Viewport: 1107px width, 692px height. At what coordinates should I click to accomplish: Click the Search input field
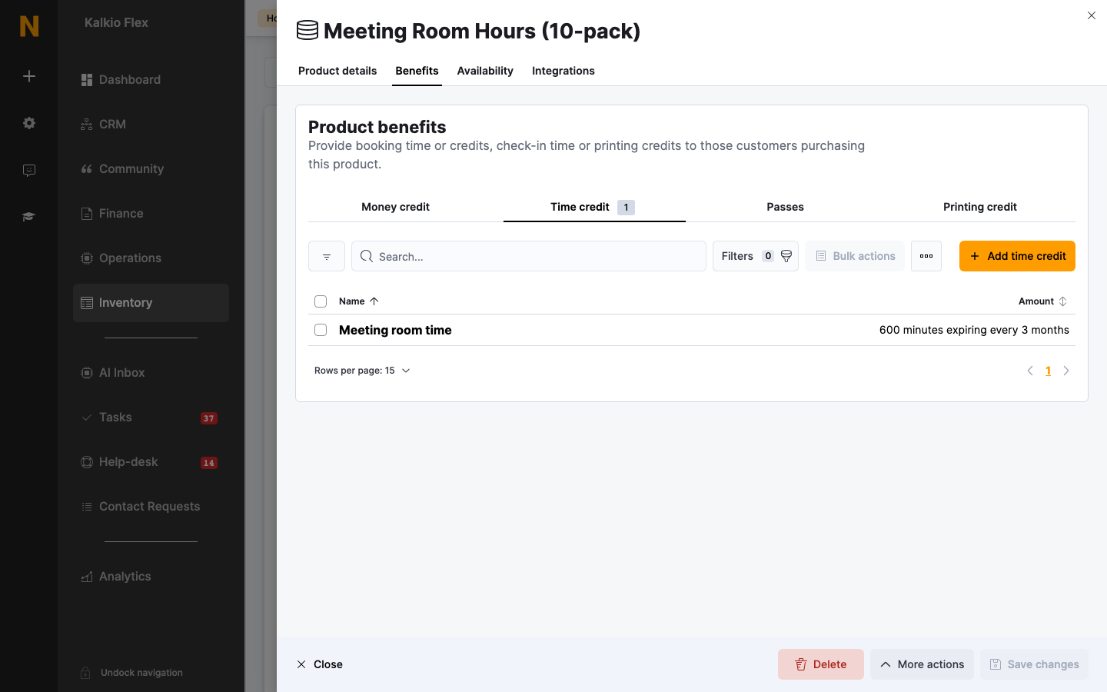click(529, 256)
